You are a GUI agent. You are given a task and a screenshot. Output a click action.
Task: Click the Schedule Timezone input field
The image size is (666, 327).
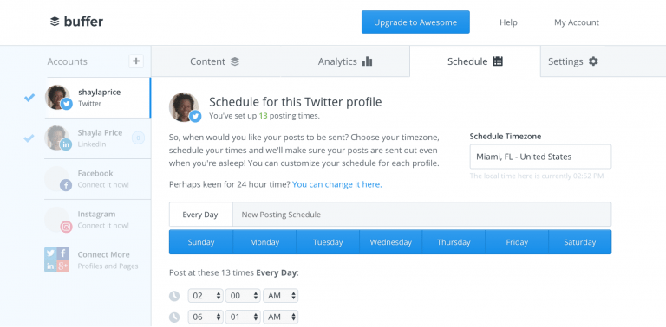click(x=540, y=157)
